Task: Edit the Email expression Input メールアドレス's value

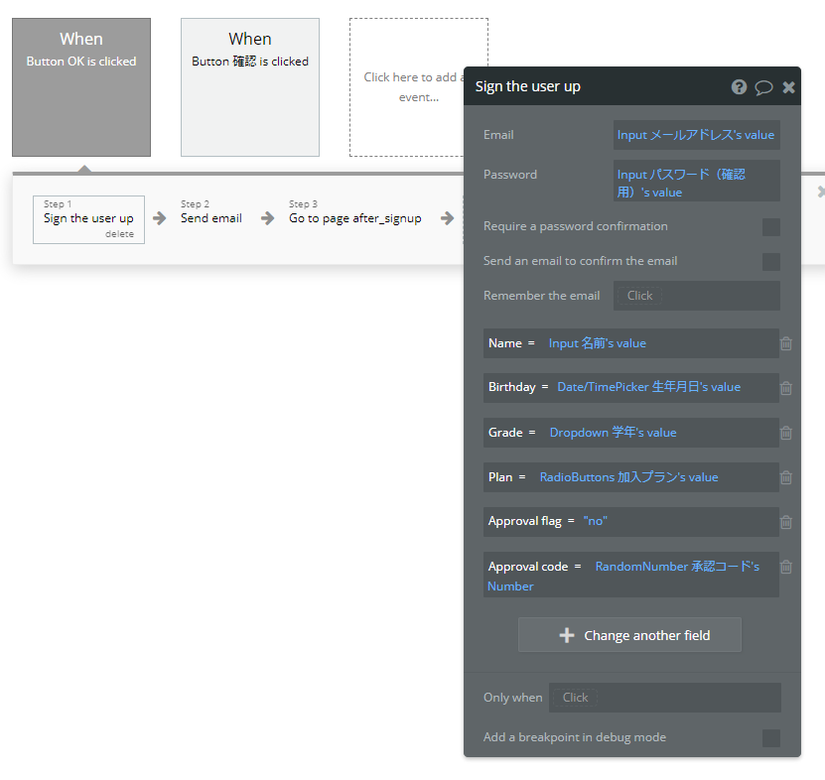Action: (696, 135)
